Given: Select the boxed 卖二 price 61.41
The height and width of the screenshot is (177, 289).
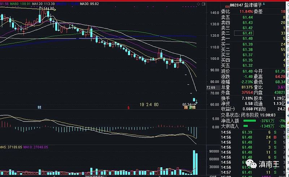Looking at the screenshot, I should (243, 33).
